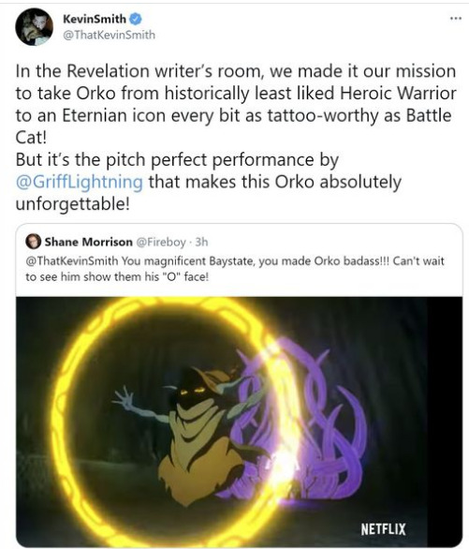This screenshot has width=469, height=549.
Task: Open the @ThatKevinSmith handle below the name
Action: tap(109, 35)
